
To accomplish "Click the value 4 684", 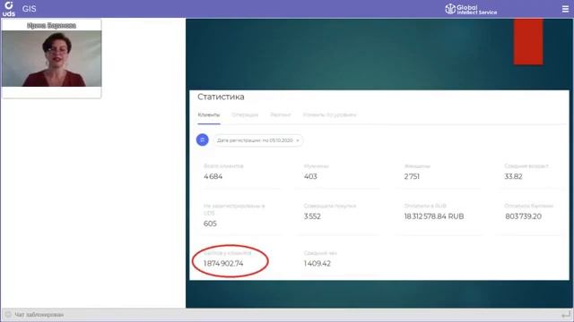I will (213, 177).
